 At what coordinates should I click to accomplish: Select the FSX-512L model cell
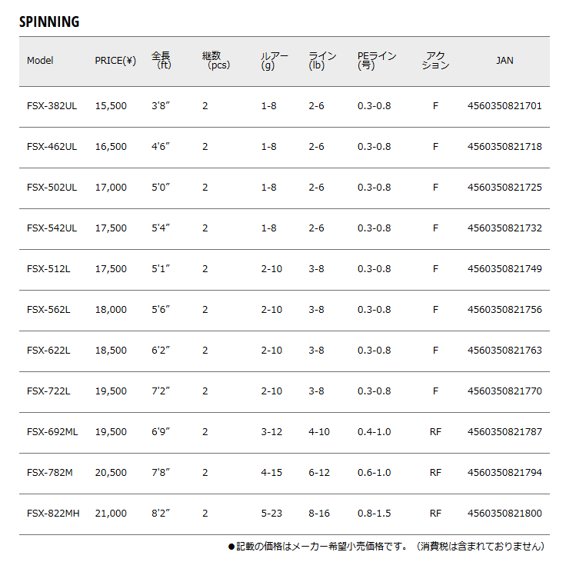(48, 269)
